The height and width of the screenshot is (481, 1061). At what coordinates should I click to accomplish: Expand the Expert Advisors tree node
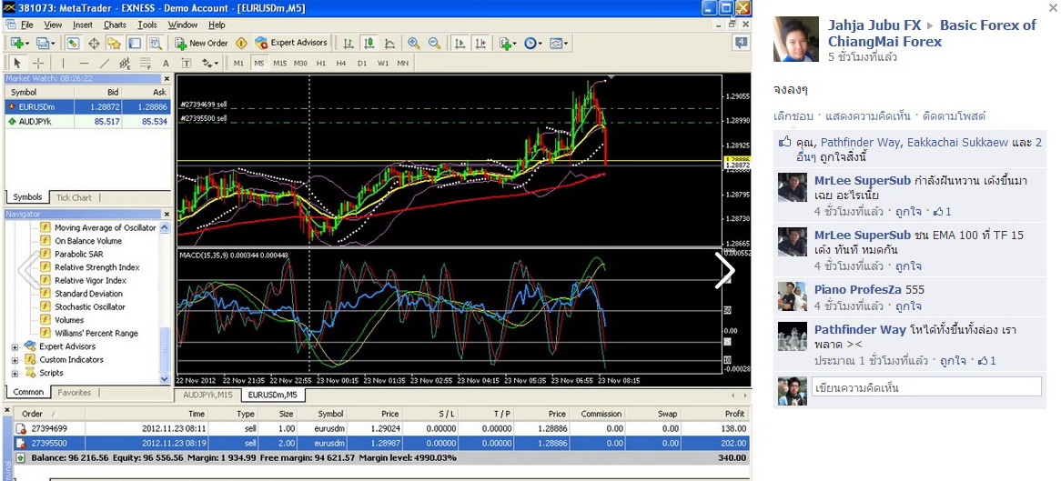click(x=15, y=346)
